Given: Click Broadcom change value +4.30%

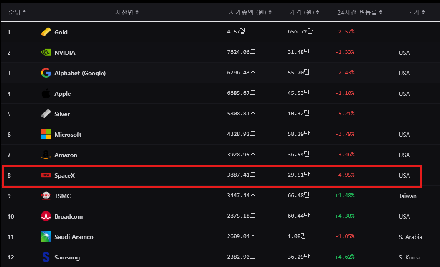Looking at the screenshot, I should pos(345,216).
